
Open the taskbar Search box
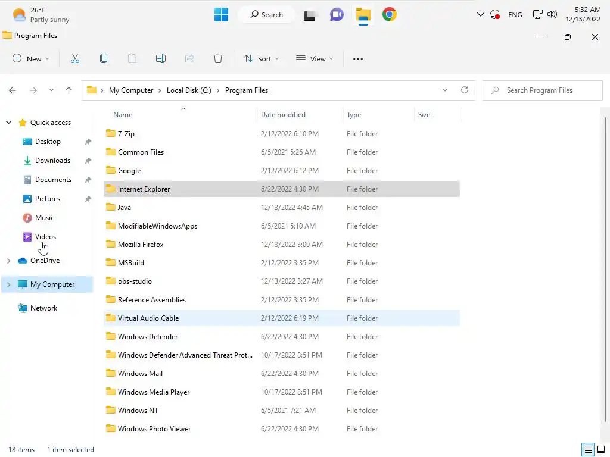[x=266, y=15]
